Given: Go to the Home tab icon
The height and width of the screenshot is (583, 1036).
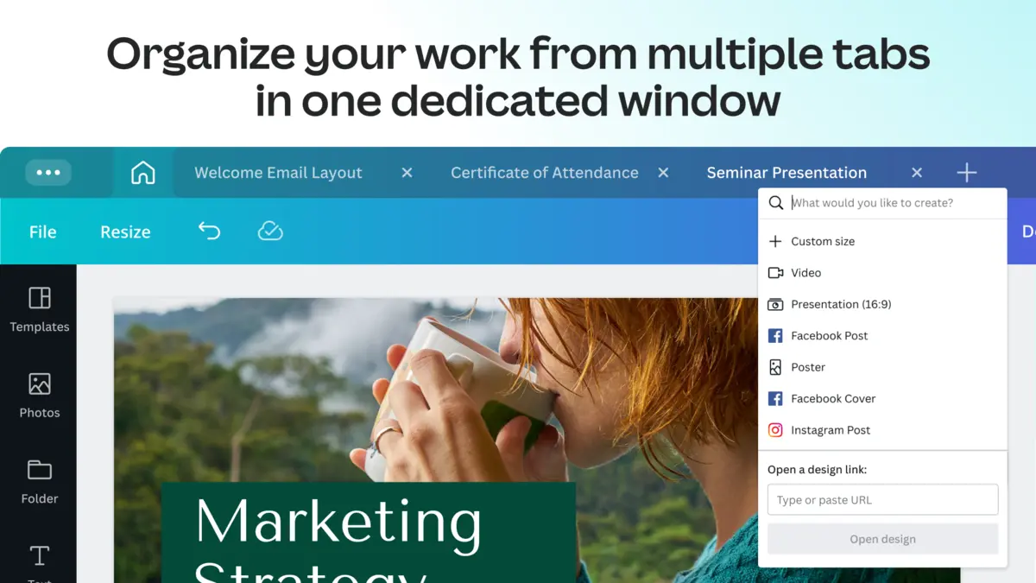Looking at the screenshot, I should tap(142, 173).
